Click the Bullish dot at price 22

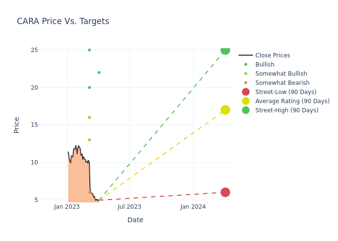[x=99, y=73]
